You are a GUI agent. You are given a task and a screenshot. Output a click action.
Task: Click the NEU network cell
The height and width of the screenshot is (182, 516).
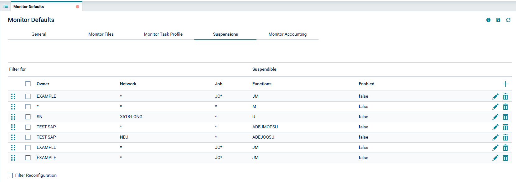tap(124, 137)
